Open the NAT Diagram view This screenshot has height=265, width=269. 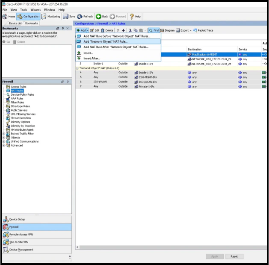(x=167, y=30)
